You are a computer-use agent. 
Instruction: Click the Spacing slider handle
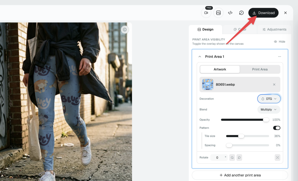pyautogui.click(x=229, y=145)
